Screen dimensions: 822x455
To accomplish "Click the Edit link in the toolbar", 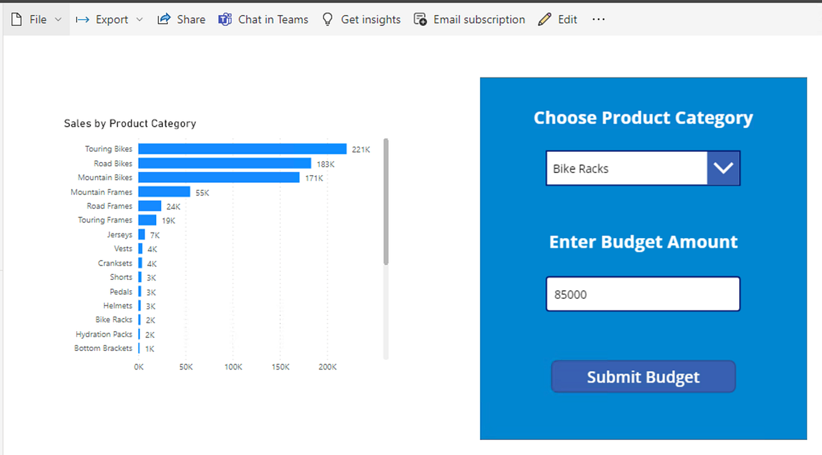I will pyautogui.click(x=567, y=19).
